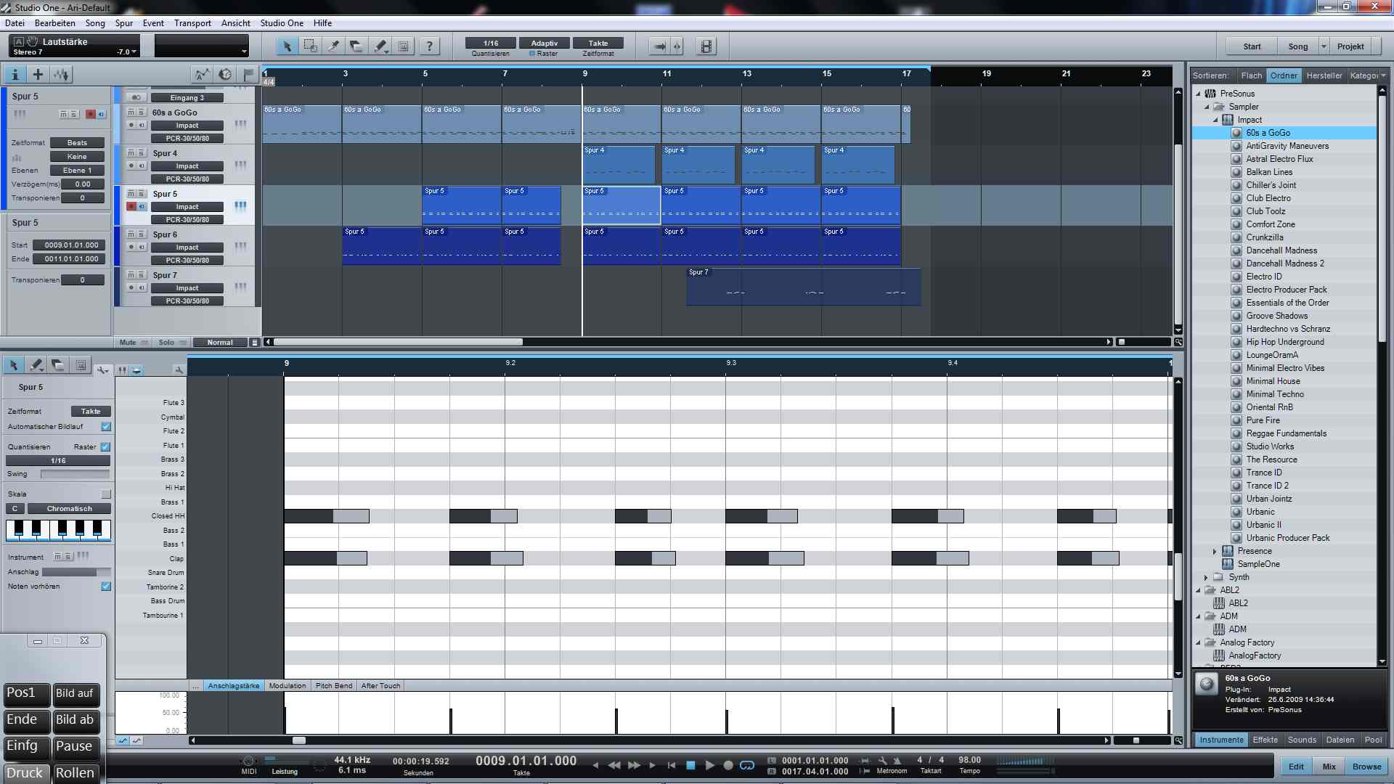This screenshot has width=1394, height=784.
Task: Open the question mark help tool
Action: click(x=429, y=46)
